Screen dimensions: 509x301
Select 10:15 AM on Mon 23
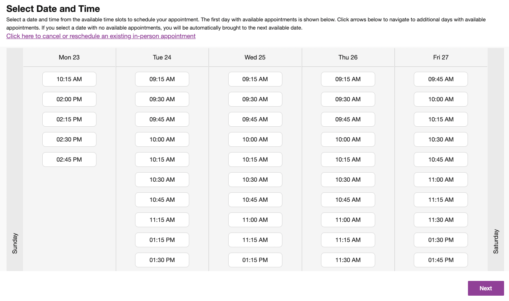[69, 79]
